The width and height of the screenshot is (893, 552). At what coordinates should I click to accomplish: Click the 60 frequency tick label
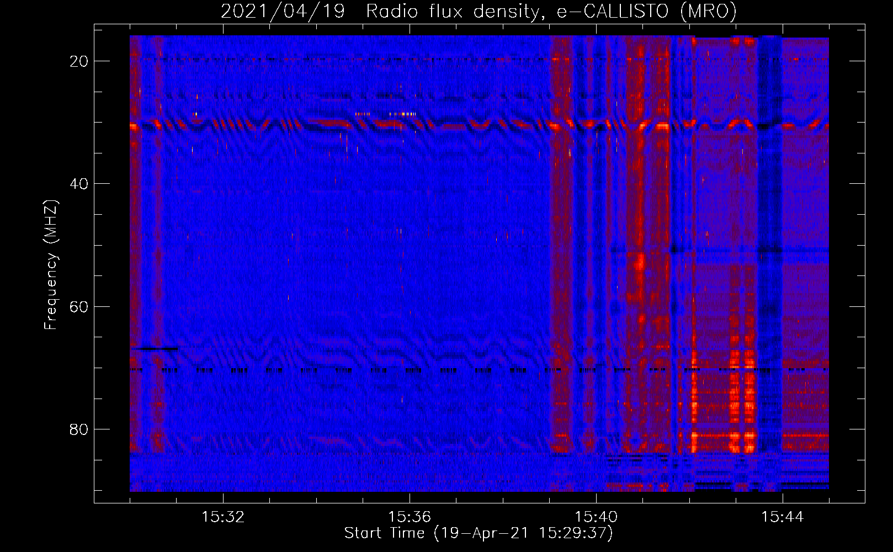click(x=79, y=306)
